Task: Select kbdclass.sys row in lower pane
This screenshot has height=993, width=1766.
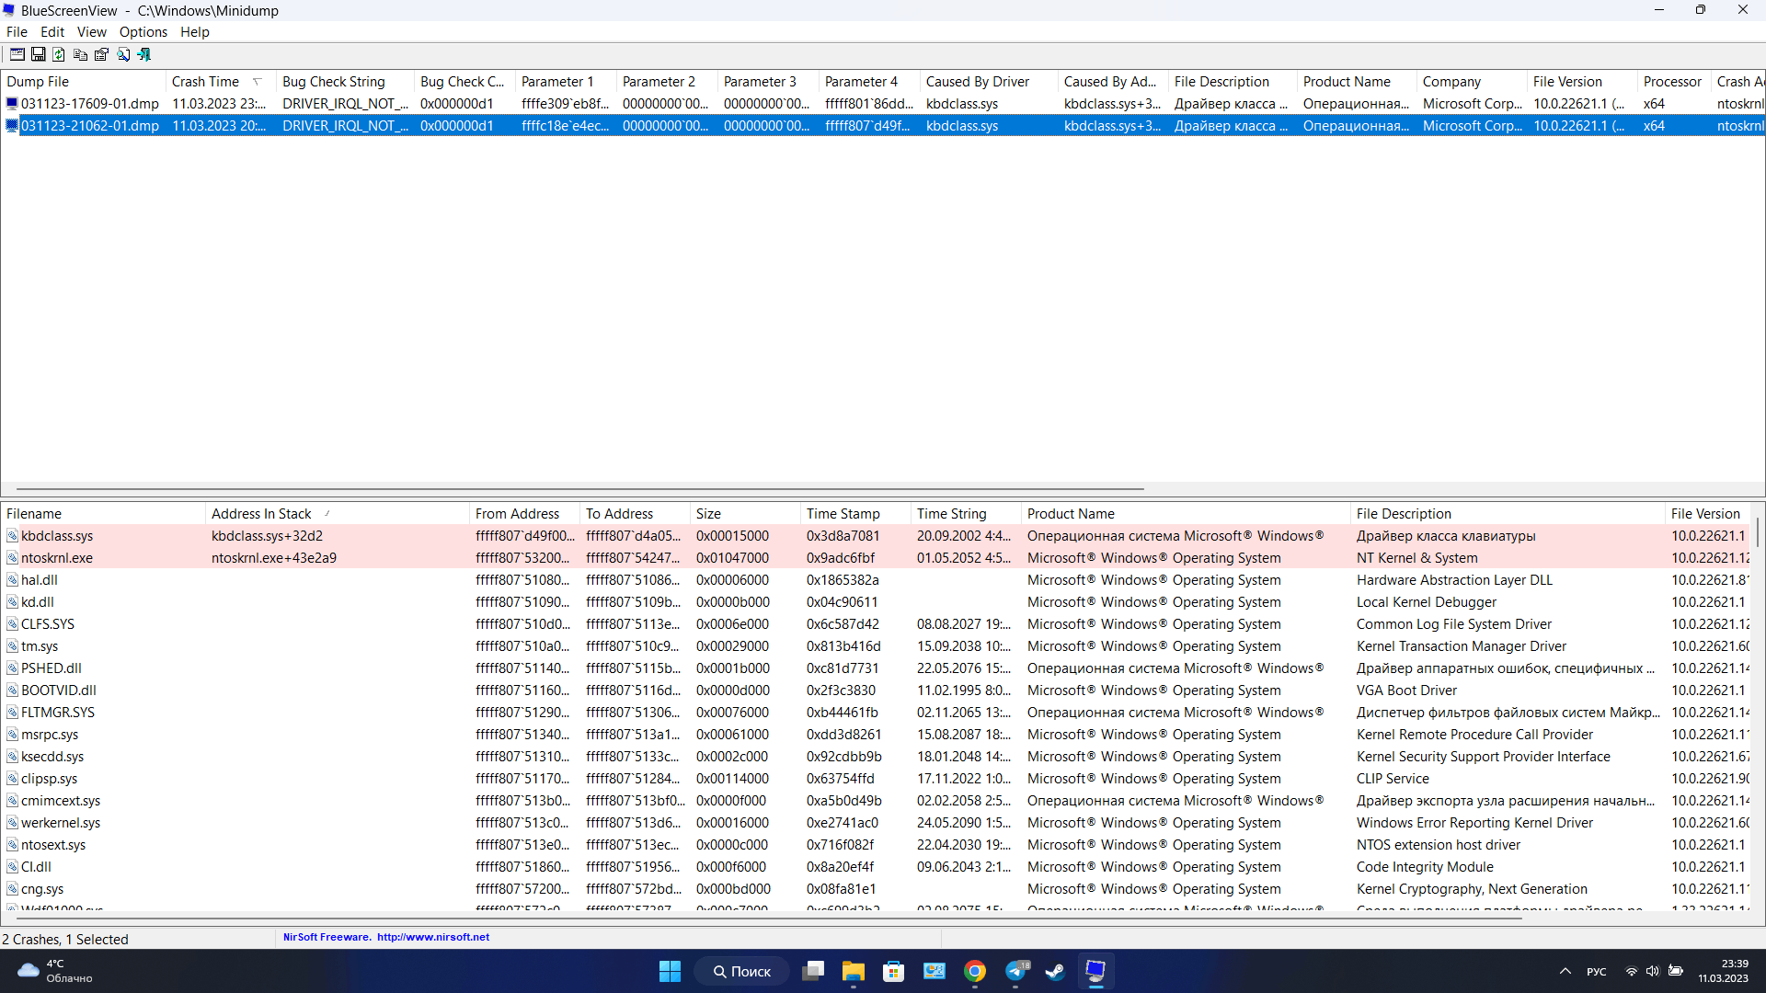Action: click(x=876, y=536)
